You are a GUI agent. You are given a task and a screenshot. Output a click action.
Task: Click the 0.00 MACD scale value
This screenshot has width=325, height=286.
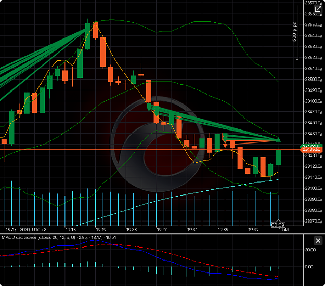point(309,267)
